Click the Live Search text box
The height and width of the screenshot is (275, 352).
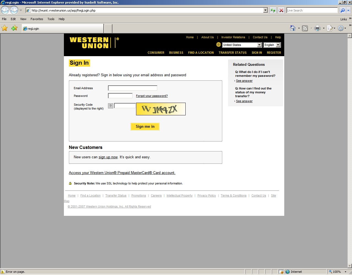coord(312,10)
